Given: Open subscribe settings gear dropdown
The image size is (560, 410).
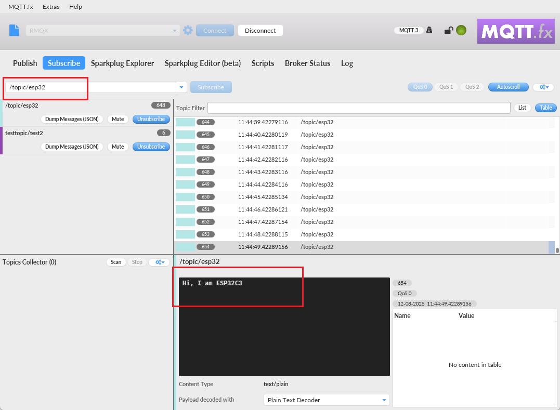Looking at the screenshot, I should tap(543, 87).
